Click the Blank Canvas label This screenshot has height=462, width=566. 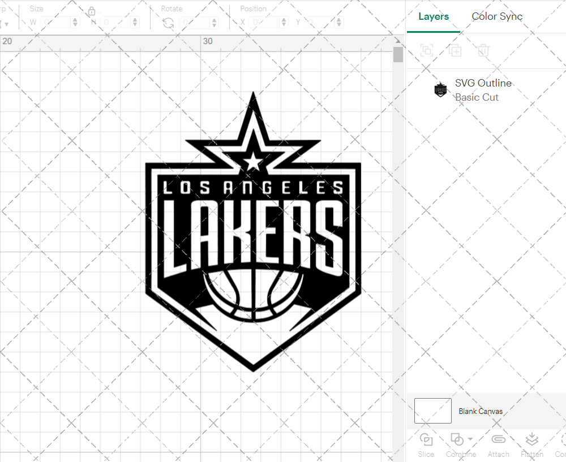(481, 411)
